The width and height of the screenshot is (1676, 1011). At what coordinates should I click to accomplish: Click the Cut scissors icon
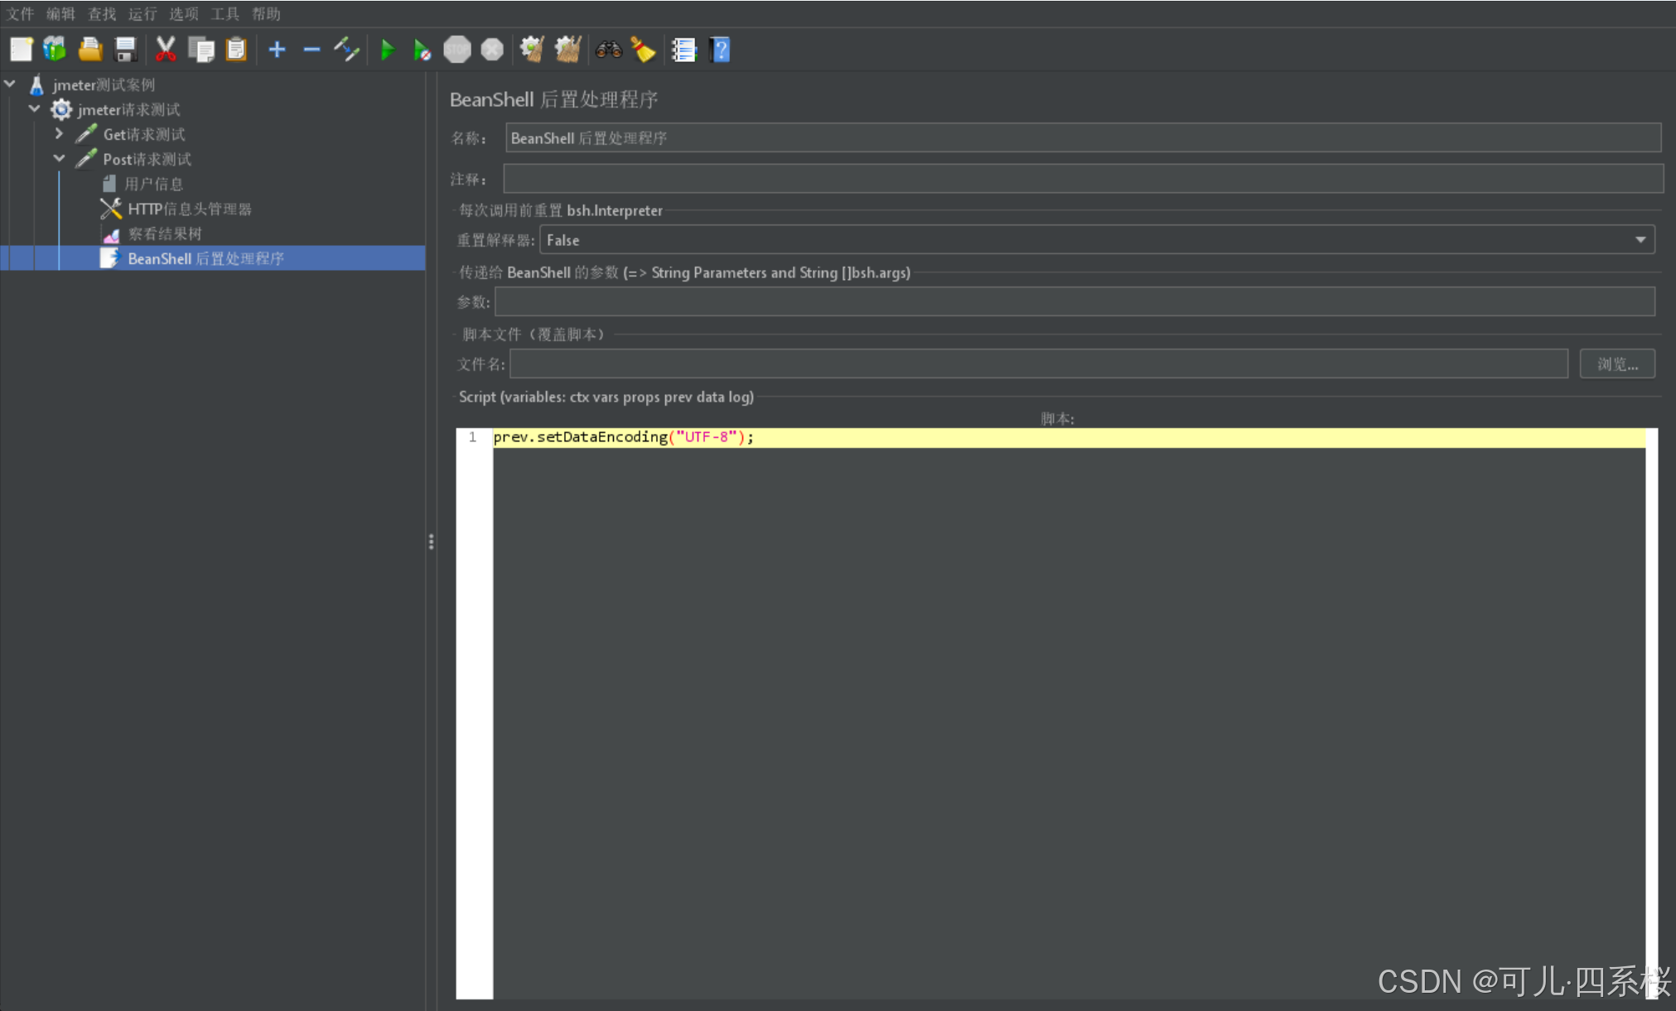tap(166, 51)
